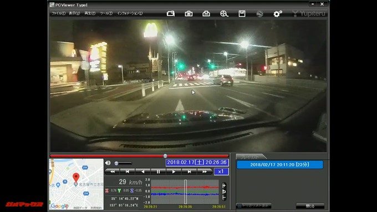Open the 表示(V) menu
This screenshot has height=212, width=377.
(74, 13)
